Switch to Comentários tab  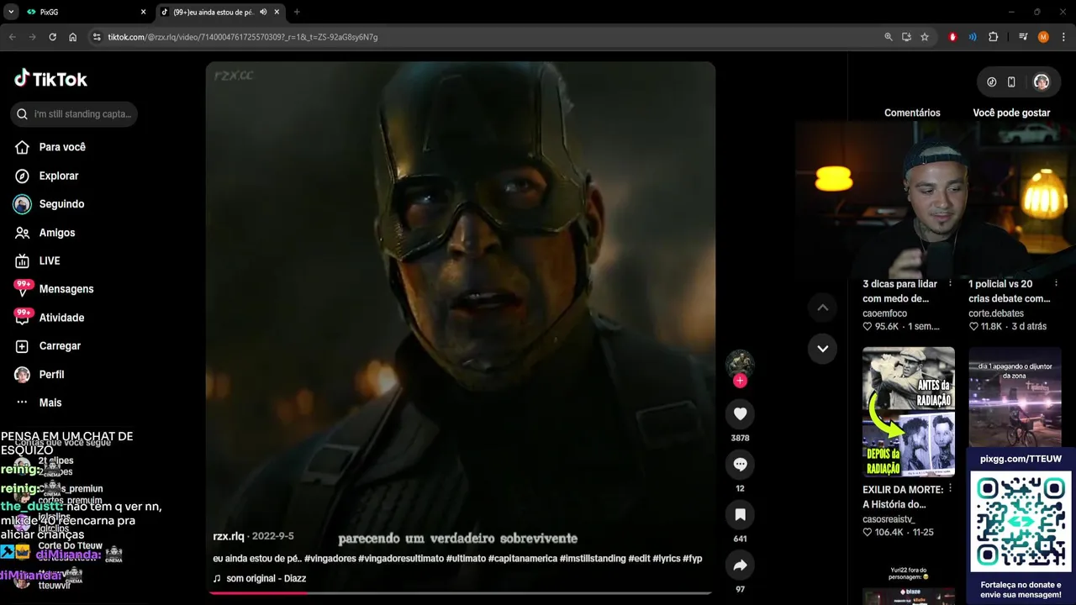[x=912, y=113]
